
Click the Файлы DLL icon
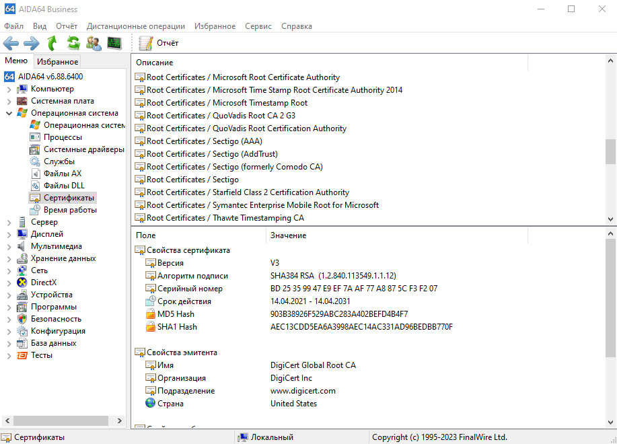(x=35, y=186)
